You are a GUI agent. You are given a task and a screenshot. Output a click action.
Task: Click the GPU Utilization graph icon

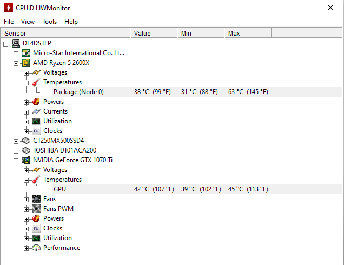pos(36,238)
